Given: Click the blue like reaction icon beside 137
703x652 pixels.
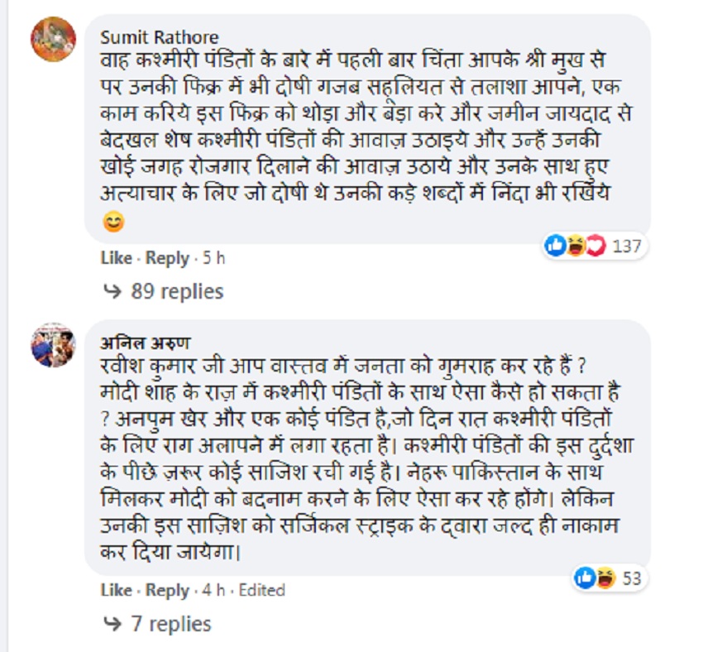Looking at the screenshot, I should [555, 246].
